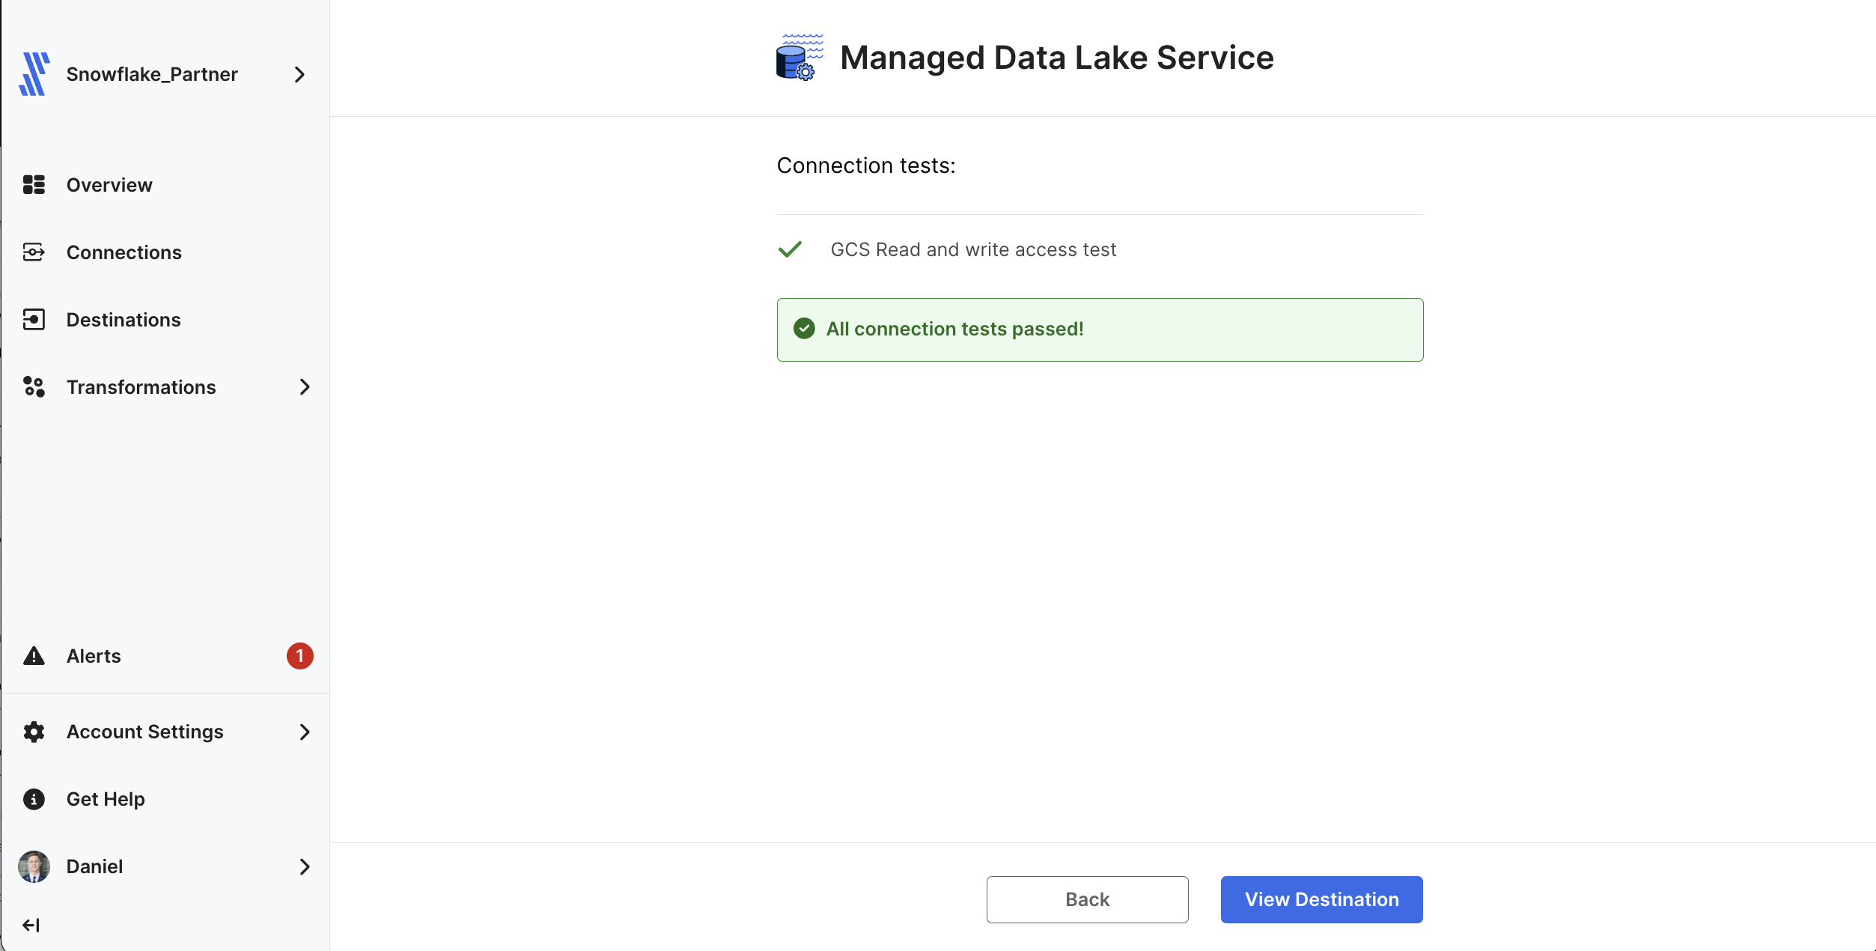
Task: Click Daniel's profile avatar thumbnail
Action: click(34, 866)
